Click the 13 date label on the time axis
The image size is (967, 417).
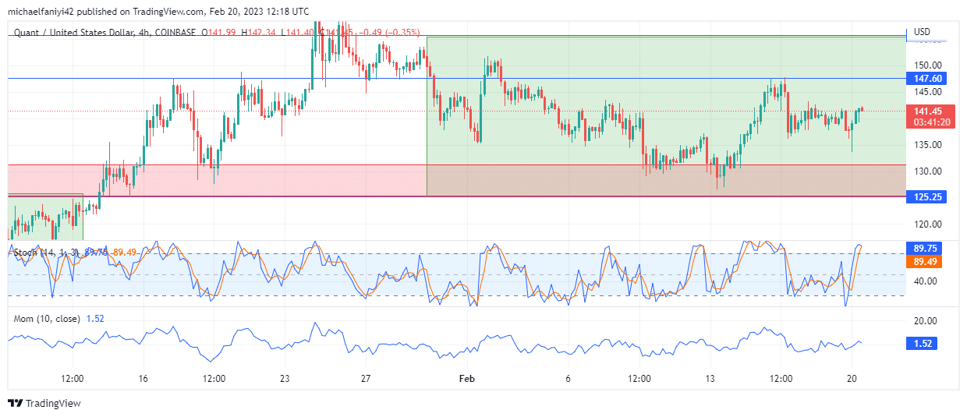pyautogui.click(x=710, y=379)
